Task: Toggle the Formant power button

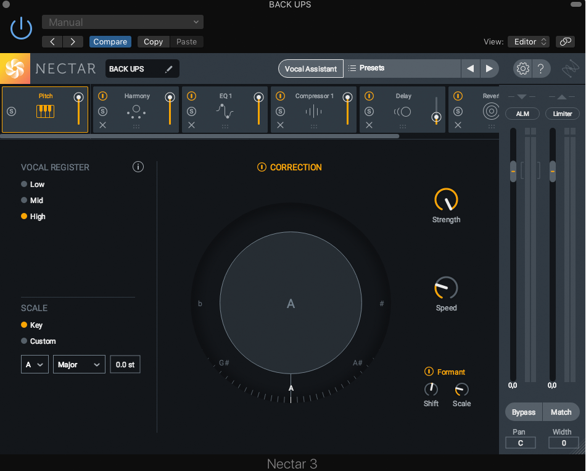Action: (429, 372)
